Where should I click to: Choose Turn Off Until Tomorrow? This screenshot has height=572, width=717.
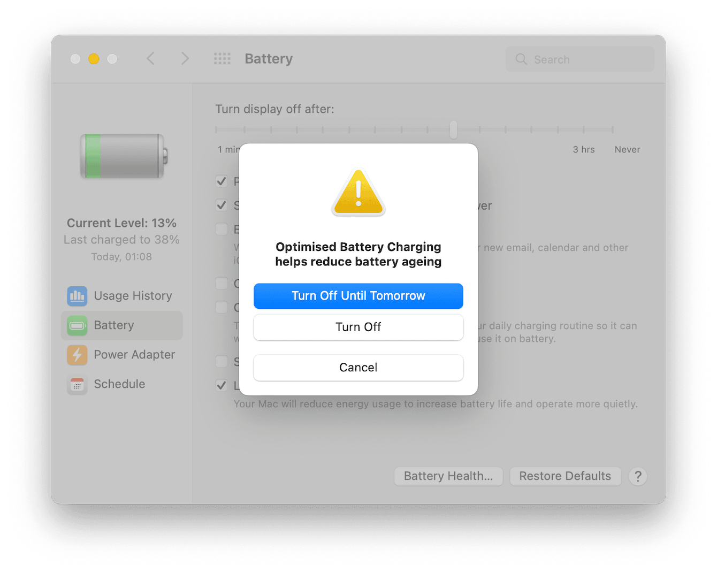point(358,296)
